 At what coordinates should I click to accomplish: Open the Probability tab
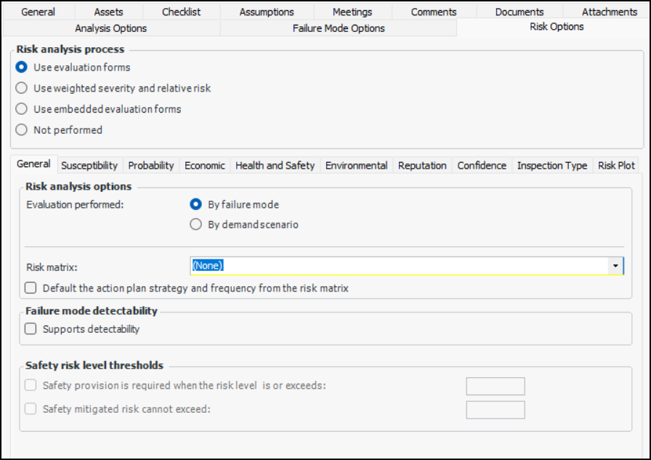[x=151, y=166]
